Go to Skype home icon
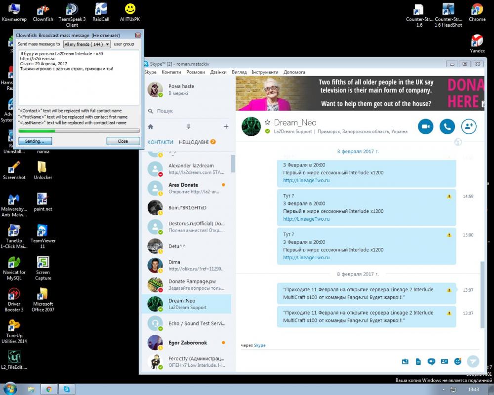494x395 pixels. pos(151,127)
